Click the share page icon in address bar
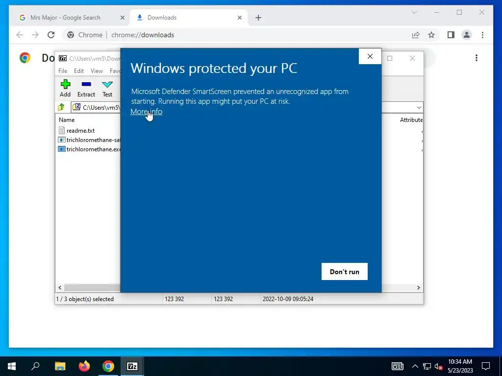Image resolution: width=502 pixels, height=376 pixels. point(416,35)
